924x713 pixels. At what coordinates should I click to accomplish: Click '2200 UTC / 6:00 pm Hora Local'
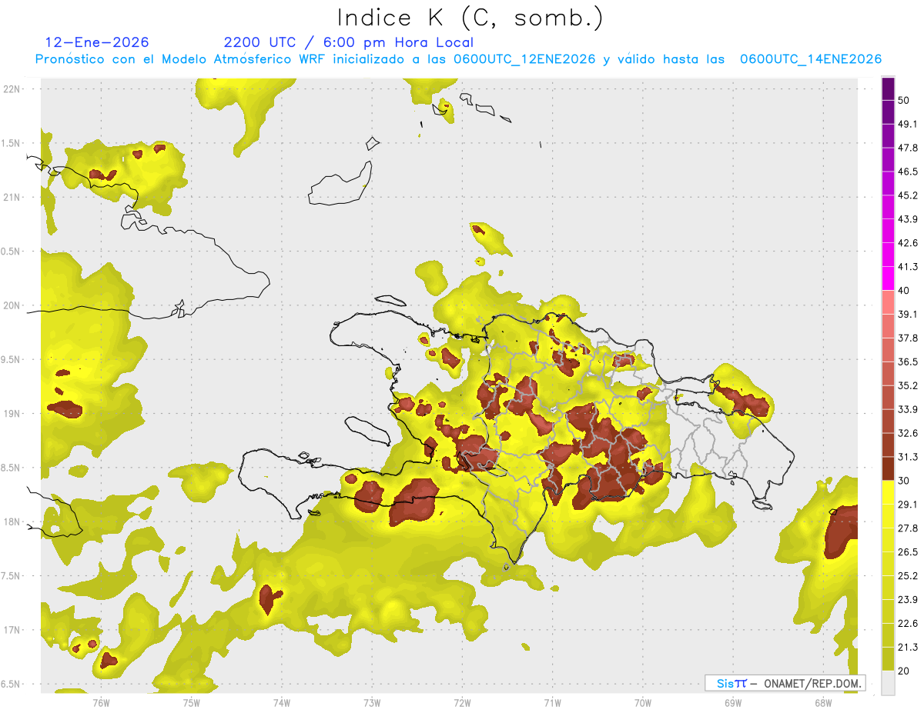coord(349,42)
